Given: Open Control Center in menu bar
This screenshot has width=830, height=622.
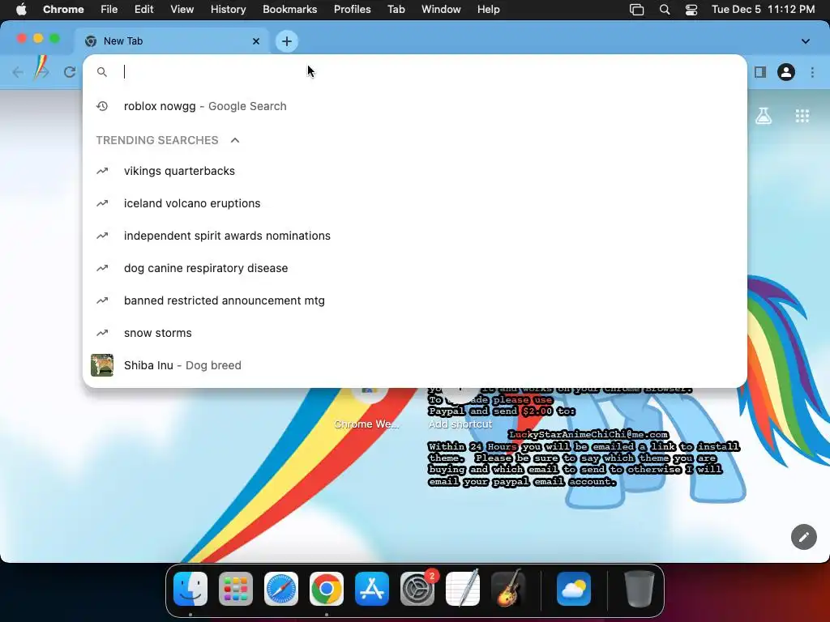Looking at the screenshot, I should (691, 10).
